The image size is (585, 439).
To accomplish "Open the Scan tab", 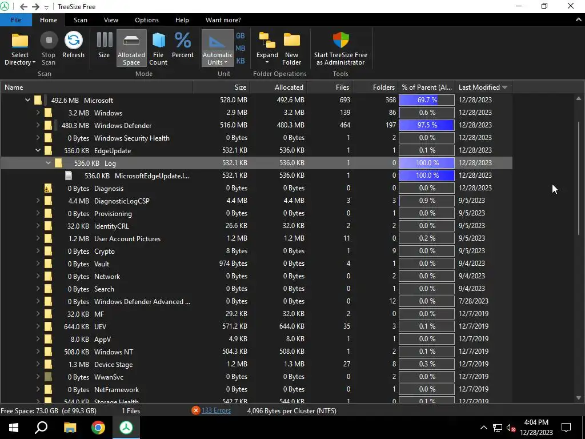I will (80, 20).
